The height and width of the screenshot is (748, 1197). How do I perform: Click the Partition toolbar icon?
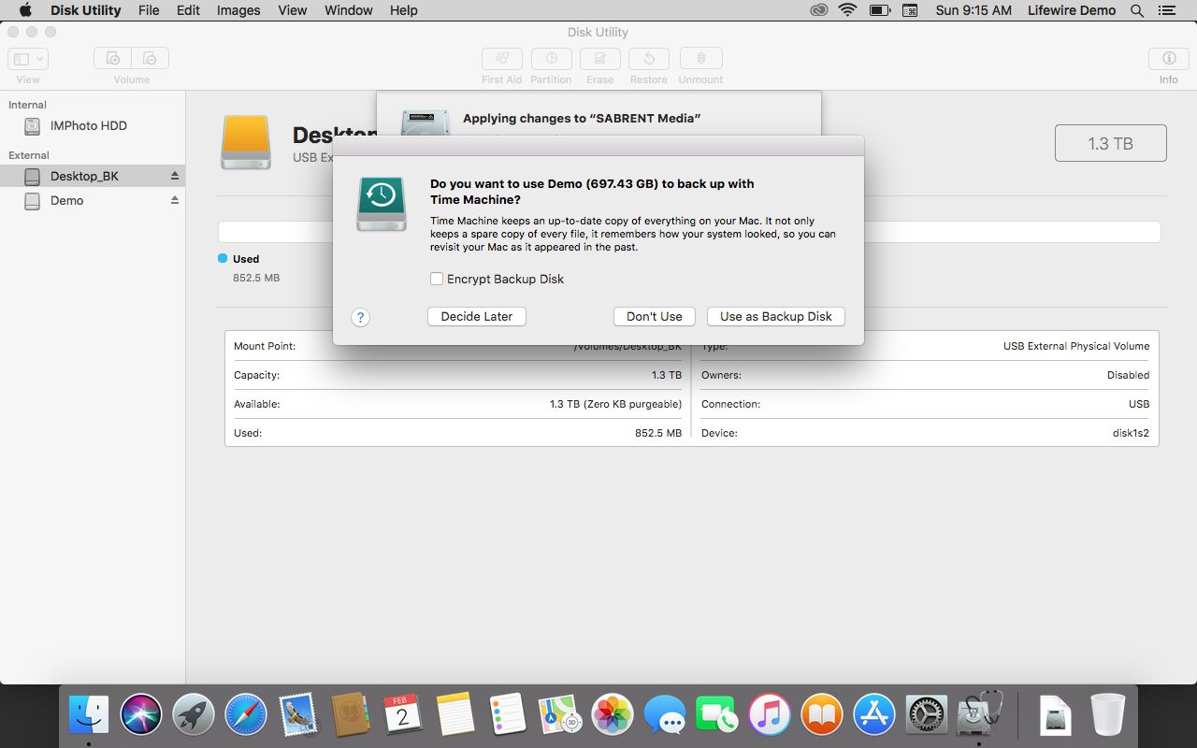[x=551, y=58]
